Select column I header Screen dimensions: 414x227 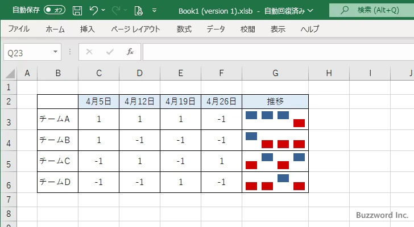(x=370, y=73)
